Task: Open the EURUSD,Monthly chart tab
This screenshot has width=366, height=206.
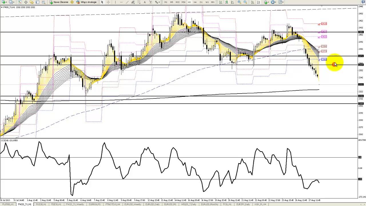Action: [210, 204]
